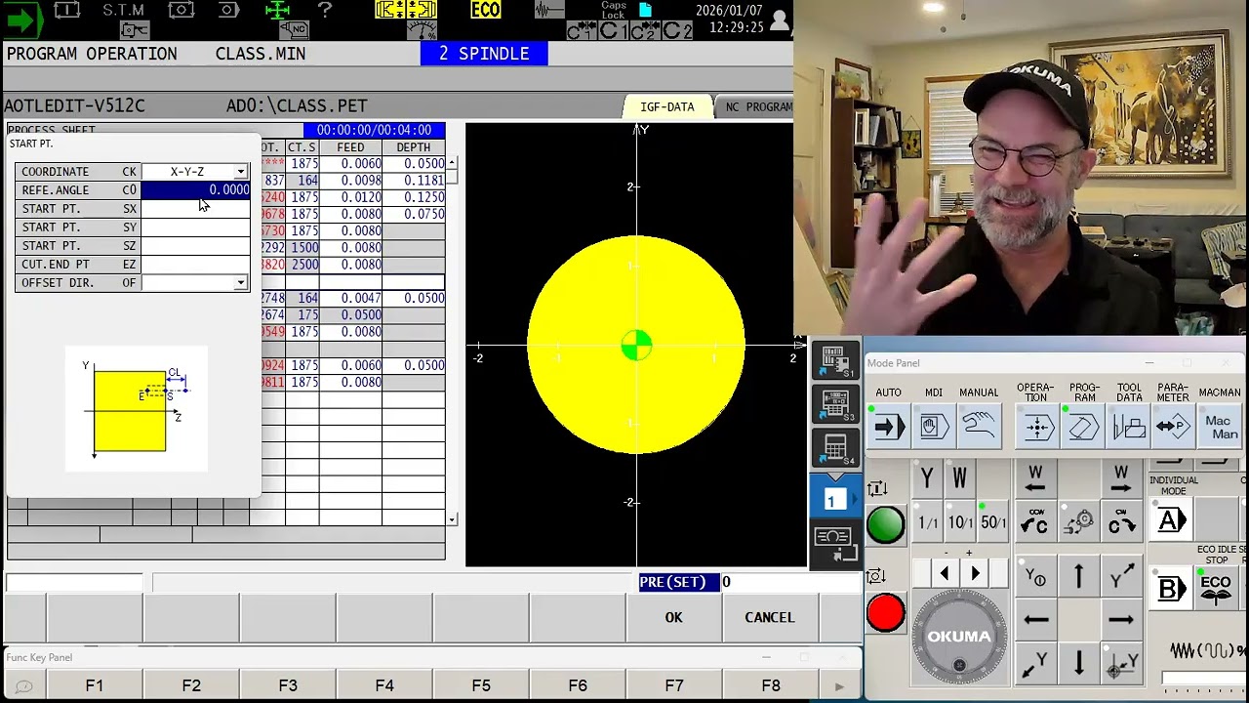1249x703 pixels.
Task: Toggle pulse multiplier 10/1
Action: click(960, 523)
